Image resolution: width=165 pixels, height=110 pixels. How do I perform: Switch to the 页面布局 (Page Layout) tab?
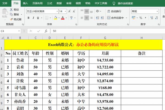(37, 3)
